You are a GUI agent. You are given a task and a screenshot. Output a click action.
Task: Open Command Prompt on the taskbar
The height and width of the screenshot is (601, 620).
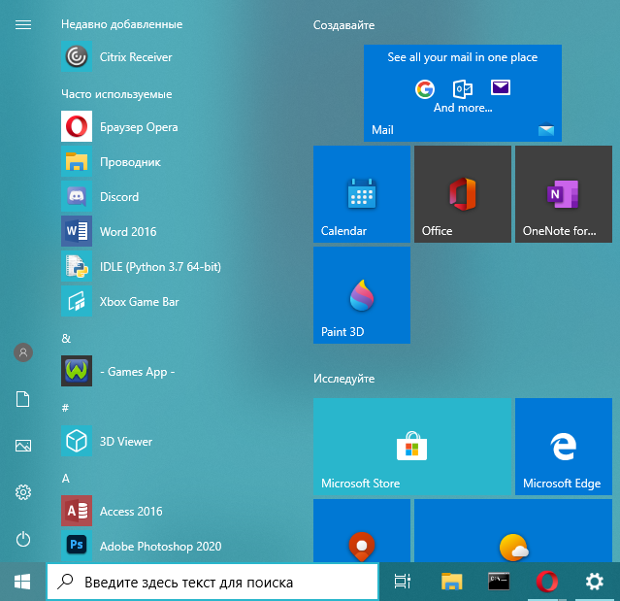(x=499, y=582)
